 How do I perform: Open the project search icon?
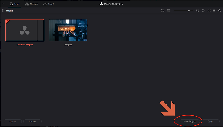click(219, 11)
